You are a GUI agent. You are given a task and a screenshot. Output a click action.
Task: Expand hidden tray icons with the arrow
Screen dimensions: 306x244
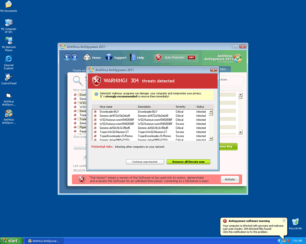point(279,241)
